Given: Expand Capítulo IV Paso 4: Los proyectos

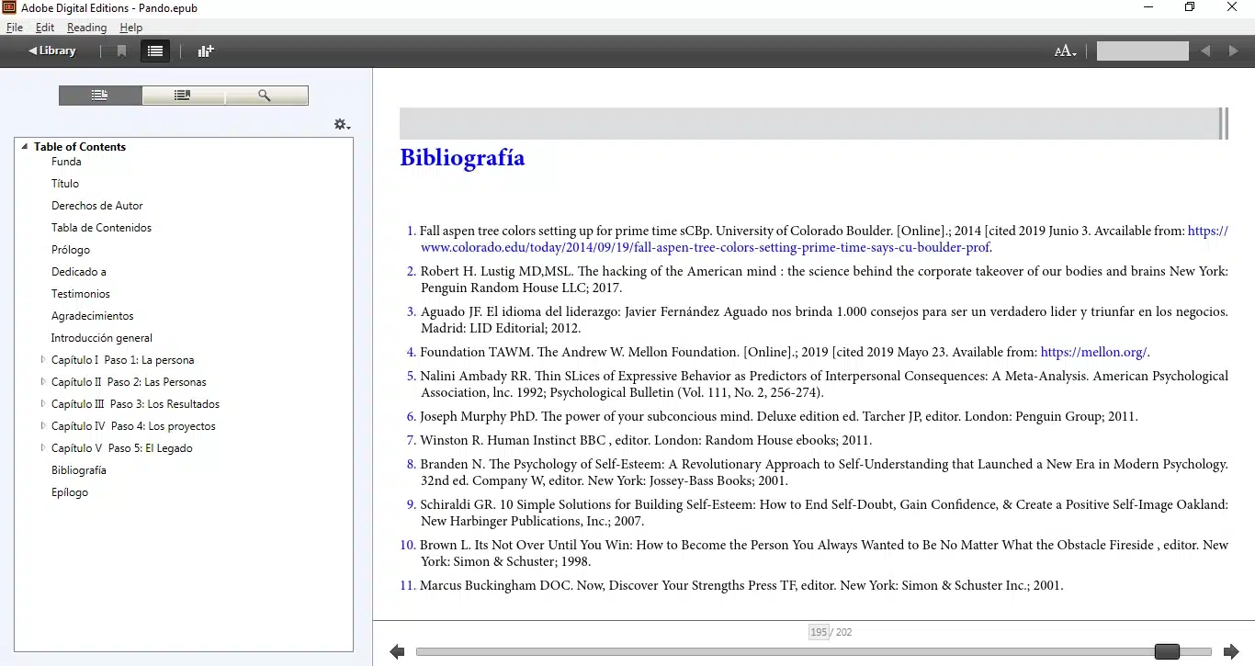Looking at the screenshot, I should click(43, 425).
